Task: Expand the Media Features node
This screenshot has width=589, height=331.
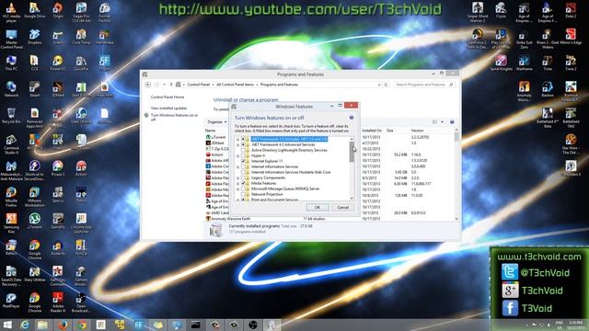Action: tap(237, 184)
